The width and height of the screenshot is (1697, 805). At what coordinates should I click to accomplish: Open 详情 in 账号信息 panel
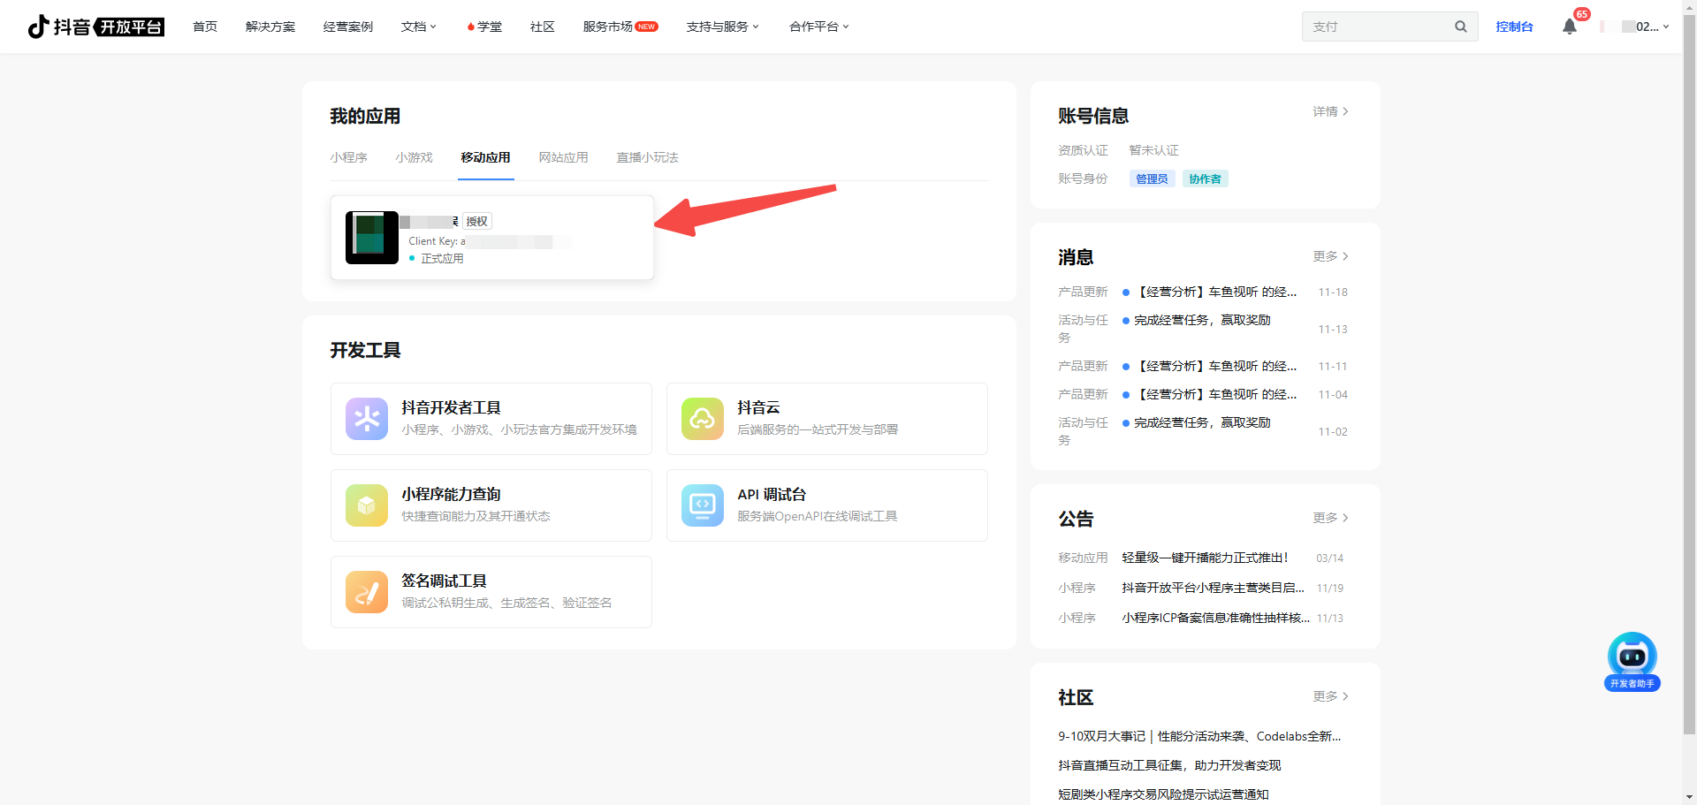click(x=1330, y=111)
